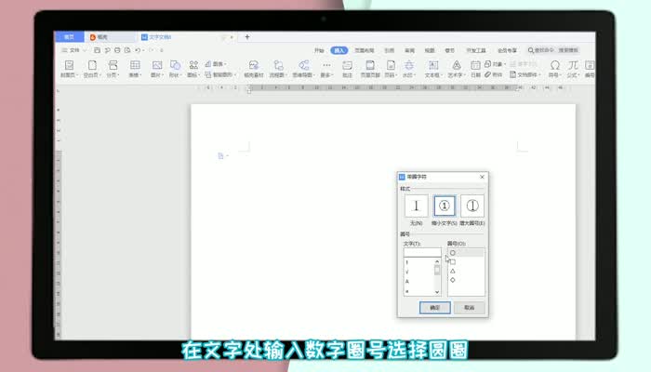Viewport: 651px width, 372px height.
Task: Insert a formula (公式) with the pi icon
Action: point(573,69)
